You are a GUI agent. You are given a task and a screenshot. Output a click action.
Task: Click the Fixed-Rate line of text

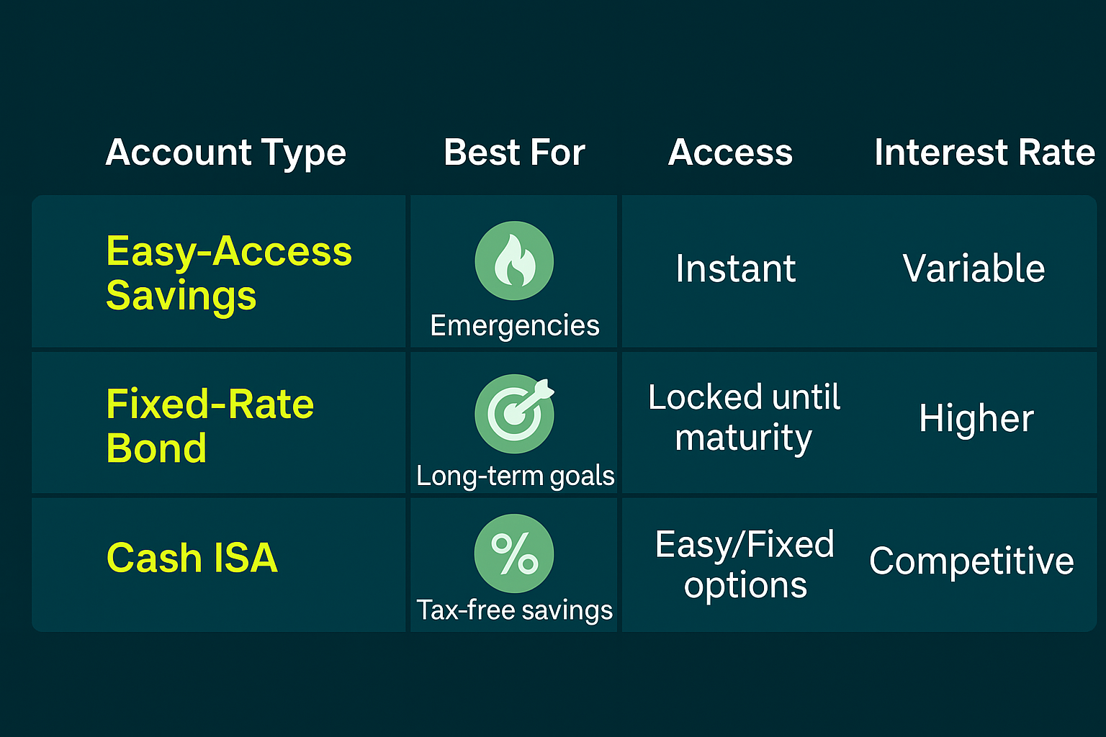[210, 404]
